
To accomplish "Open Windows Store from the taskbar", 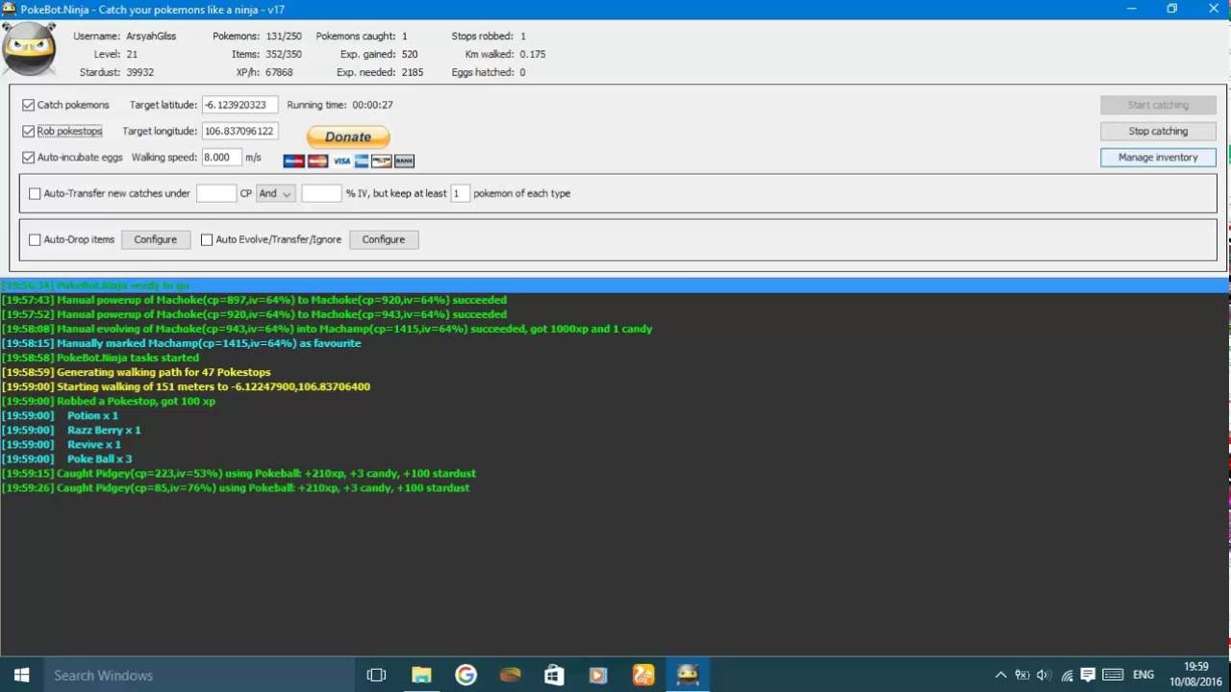I will (554, 675).
